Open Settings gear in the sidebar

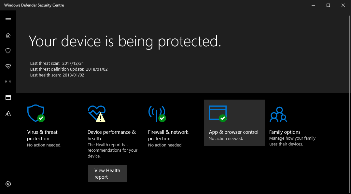(x=8, y=184)
